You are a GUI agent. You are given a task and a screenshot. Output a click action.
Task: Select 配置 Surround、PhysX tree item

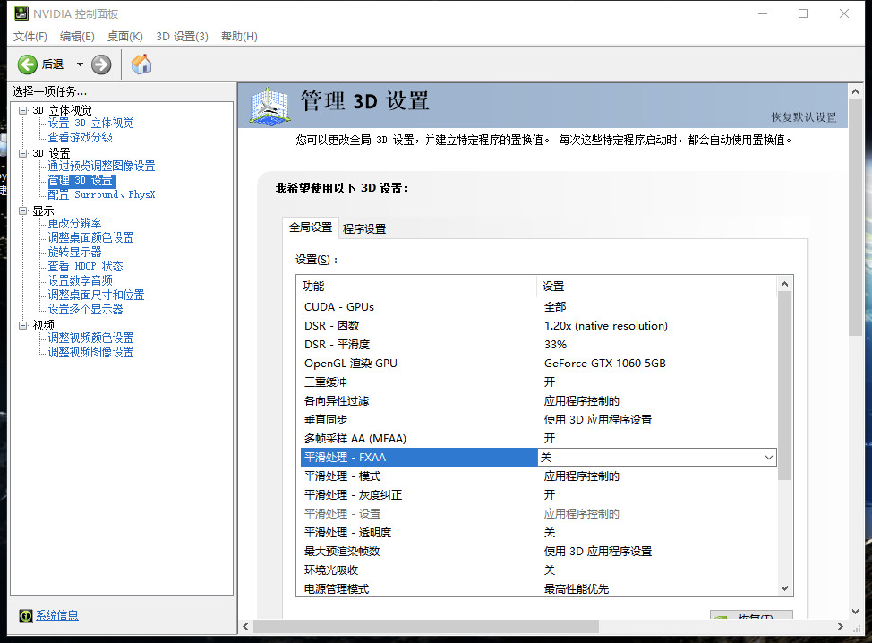click(x=101, y=194)
